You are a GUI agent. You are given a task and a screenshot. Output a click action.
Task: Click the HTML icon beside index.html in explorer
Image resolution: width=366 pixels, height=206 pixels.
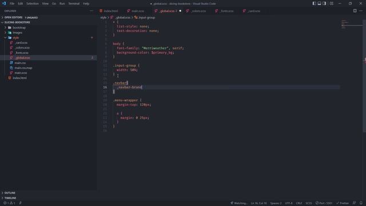[10, 78]
